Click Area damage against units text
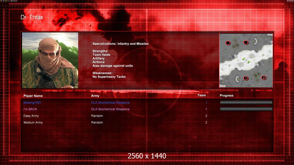Screen dimensions: 294x165 click(113, 66)
